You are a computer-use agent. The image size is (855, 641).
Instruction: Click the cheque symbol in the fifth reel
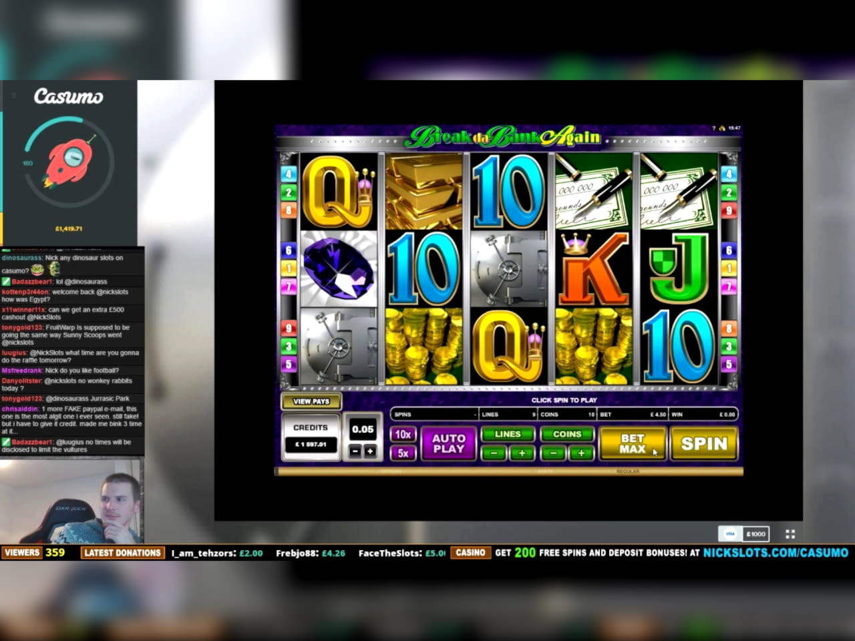click(679, 192)
